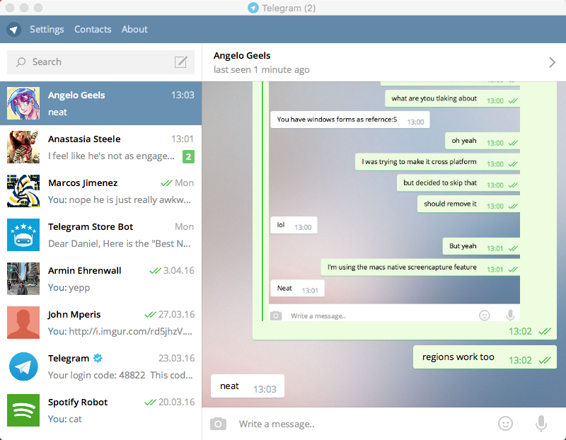Click the Telegram paper plane logo in header
The image size is (566, 440).
click(x=13, y=29)
